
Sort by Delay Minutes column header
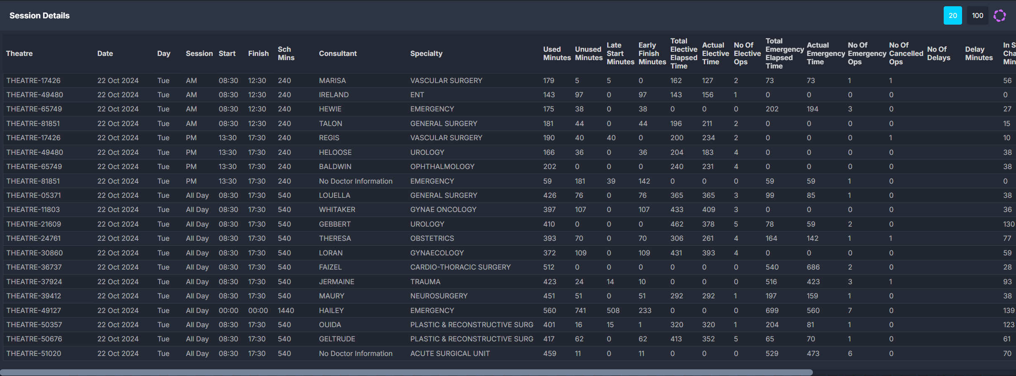pos(978,53)
